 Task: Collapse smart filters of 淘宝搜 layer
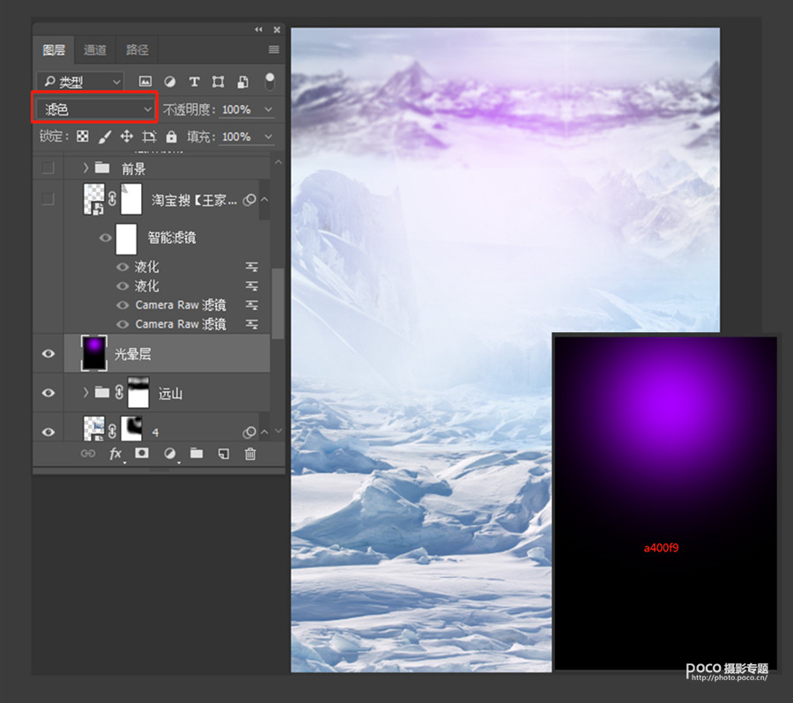tap(264, 199)
